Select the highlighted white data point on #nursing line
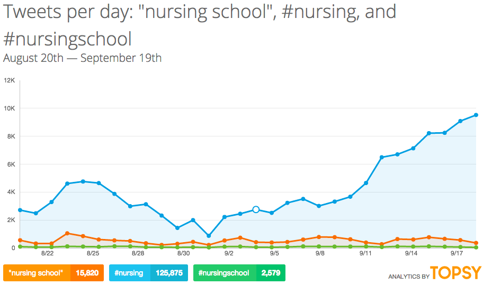This screenshot has width=483, height=285. coord(256,210)
